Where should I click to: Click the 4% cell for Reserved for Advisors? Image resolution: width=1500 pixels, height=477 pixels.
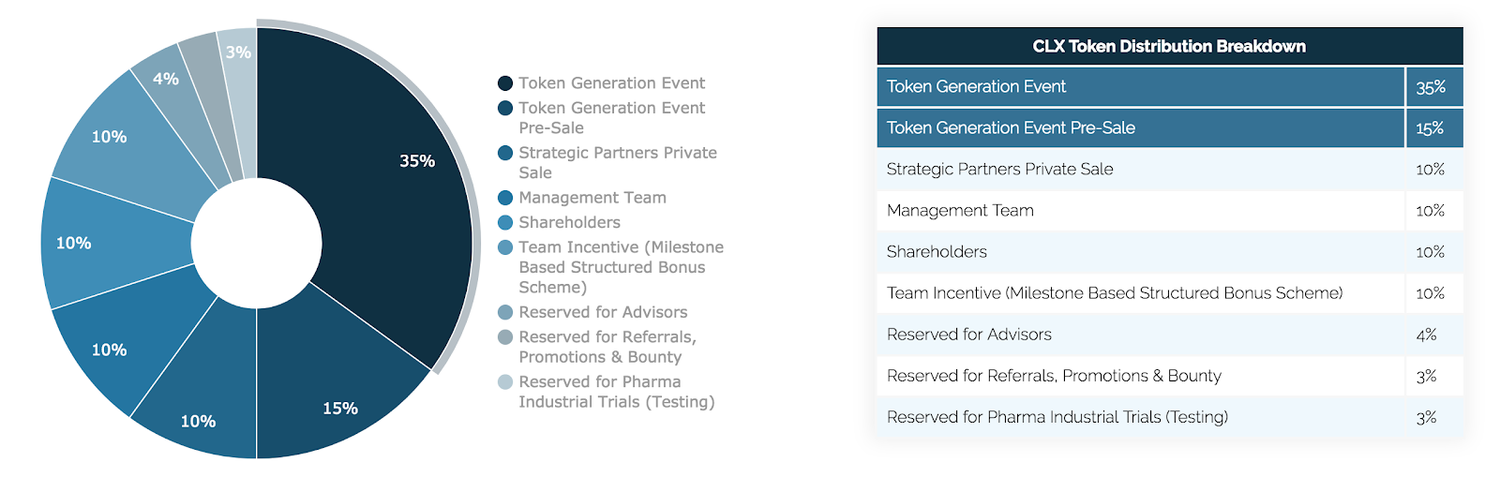[1427, 335]
